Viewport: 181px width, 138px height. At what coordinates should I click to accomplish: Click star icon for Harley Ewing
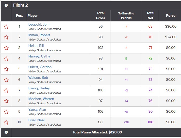coord(6,90)
